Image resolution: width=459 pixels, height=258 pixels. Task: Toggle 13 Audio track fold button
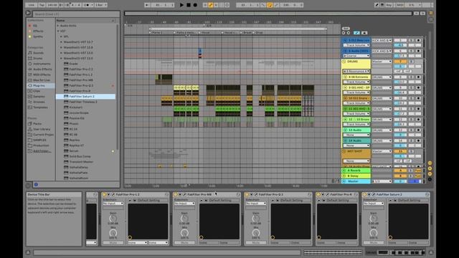point(345,130)
